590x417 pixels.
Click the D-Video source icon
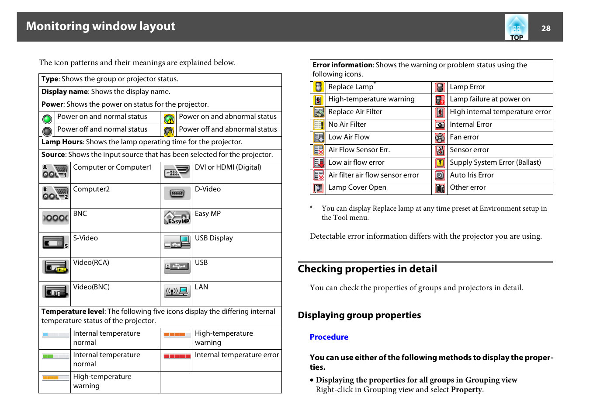(177, 193)
